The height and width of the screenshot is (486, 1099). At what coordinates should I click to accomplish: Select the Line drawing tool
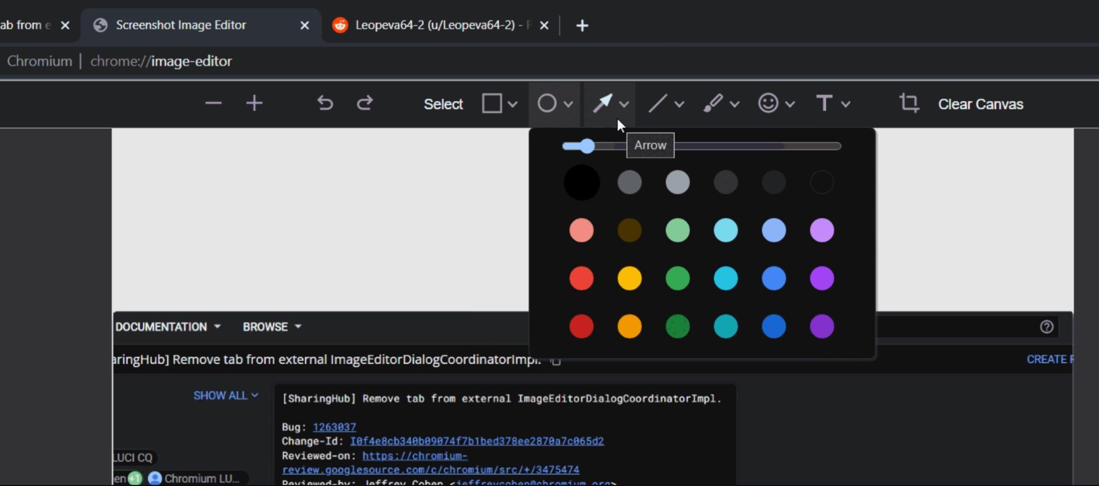point(658,103)
